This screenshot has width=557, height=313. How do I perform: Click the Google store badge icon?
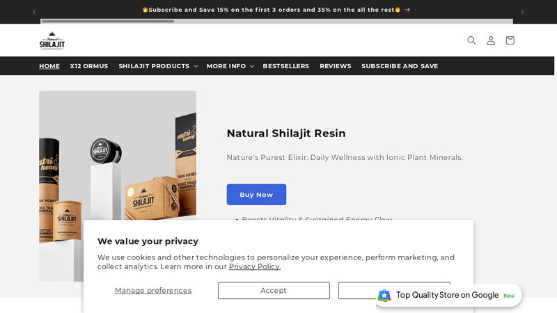[384, 295]
